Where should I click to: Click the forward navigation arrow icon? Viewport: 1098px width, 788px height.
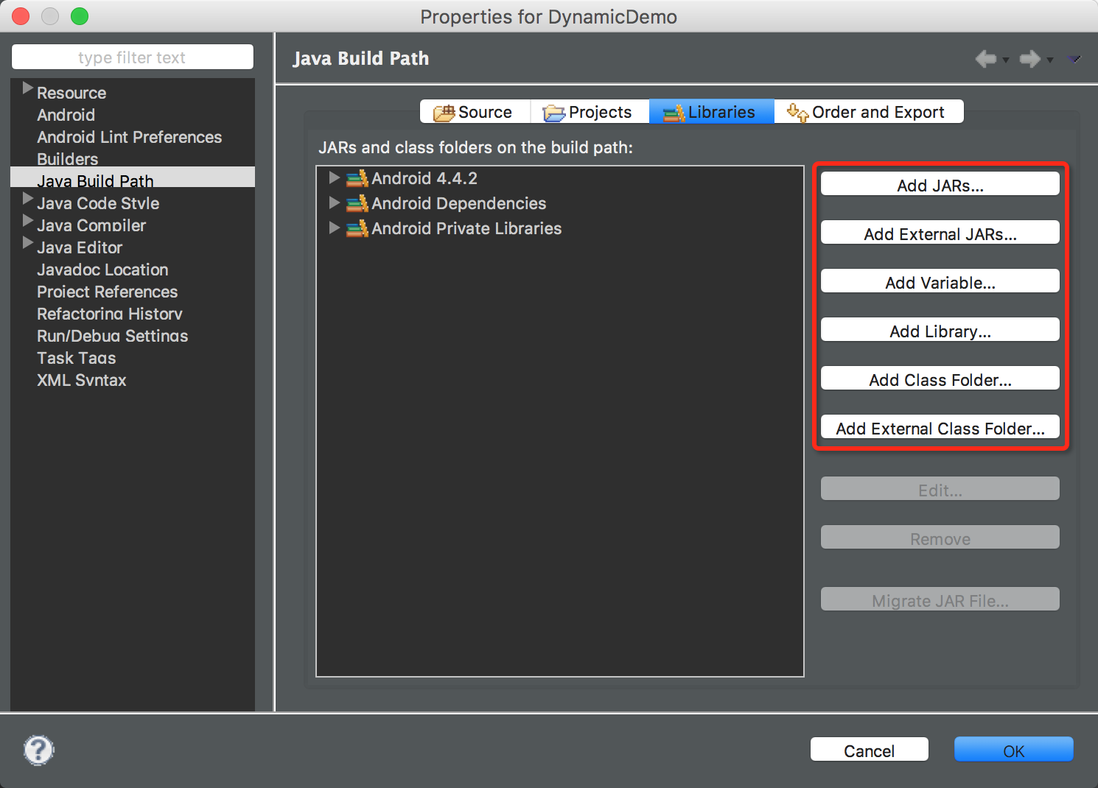(1029, 59)
